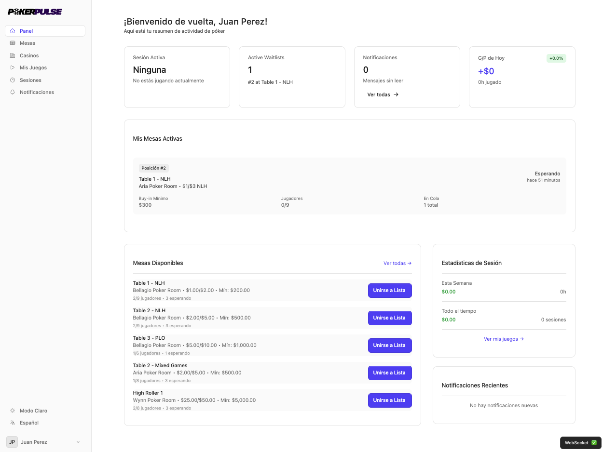Open the Mesas section from the sidebar
603x452 pixels.
27,43
